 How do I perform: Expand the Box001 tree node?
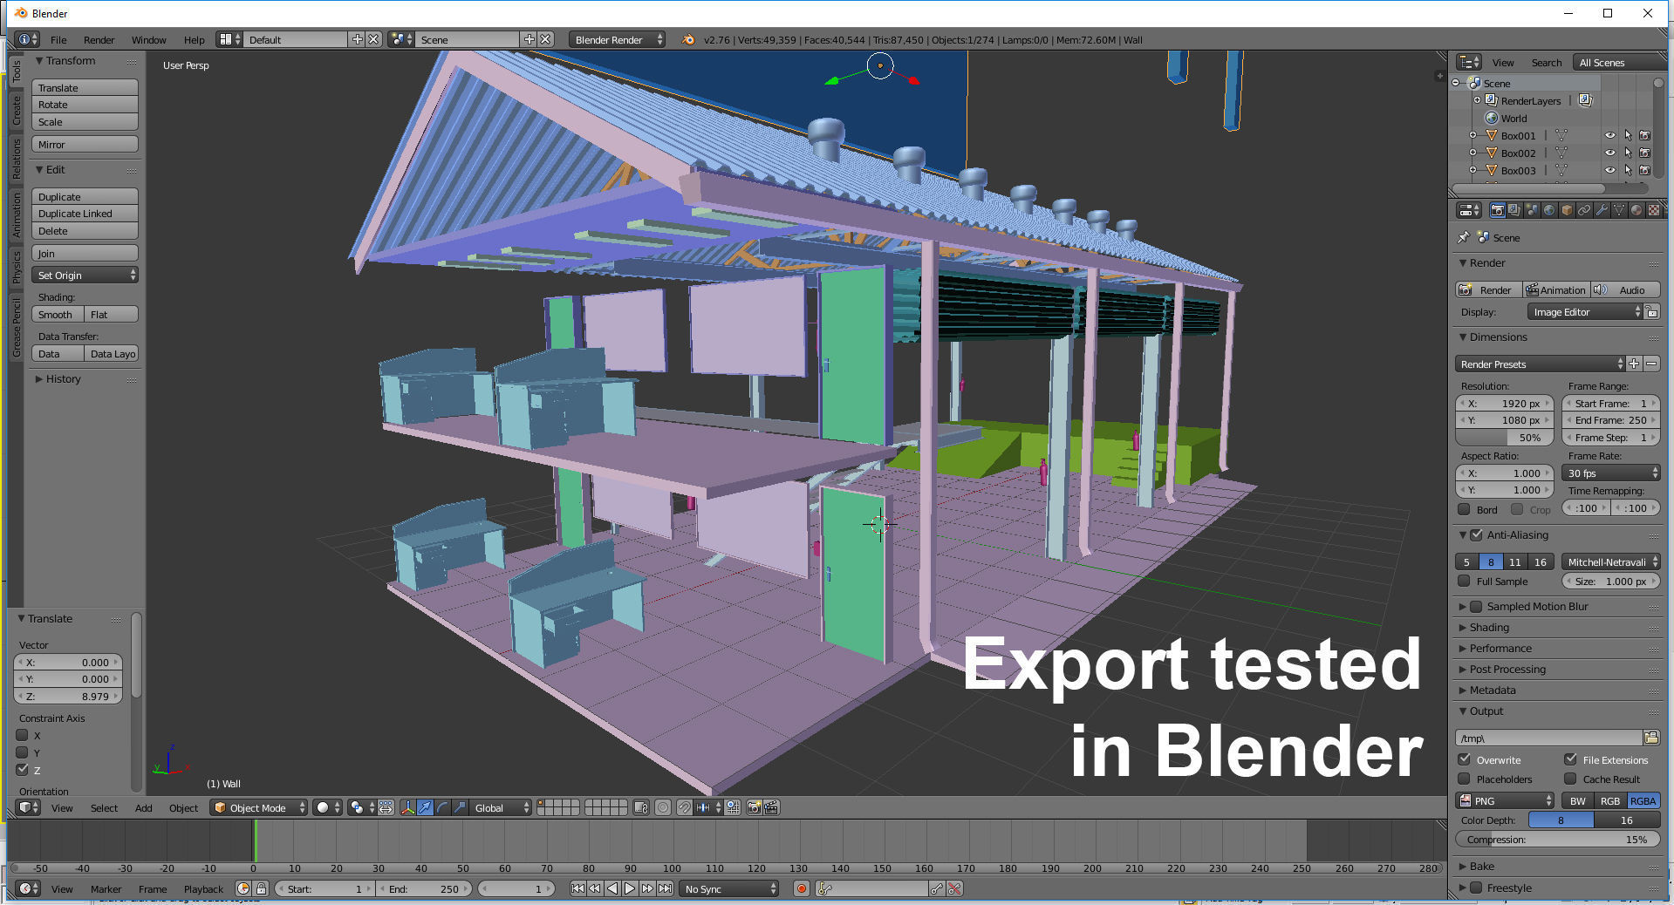coord(1472,135)
